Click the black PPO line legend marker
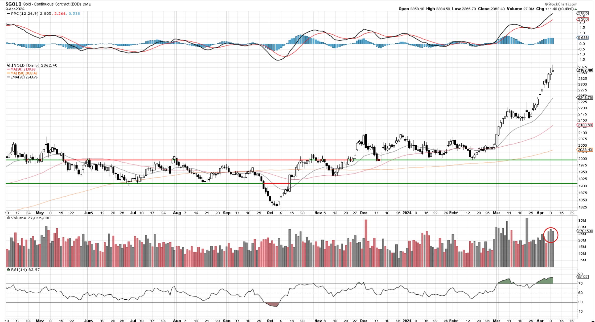Image resolution: width=595 pixels, height=322 pixels. tap(9, 14)
